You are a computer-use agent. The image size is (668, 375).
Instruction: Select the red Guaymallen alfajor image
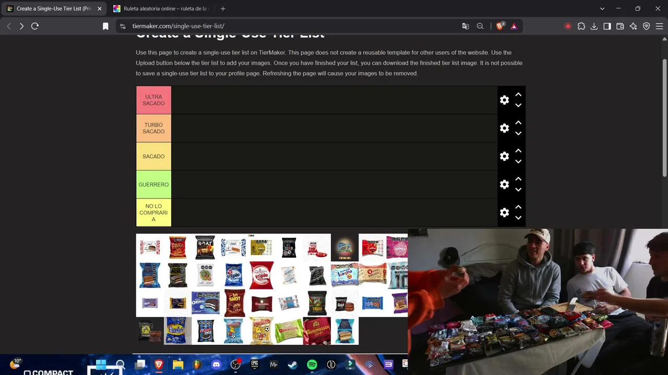click(x=317, y=331)
